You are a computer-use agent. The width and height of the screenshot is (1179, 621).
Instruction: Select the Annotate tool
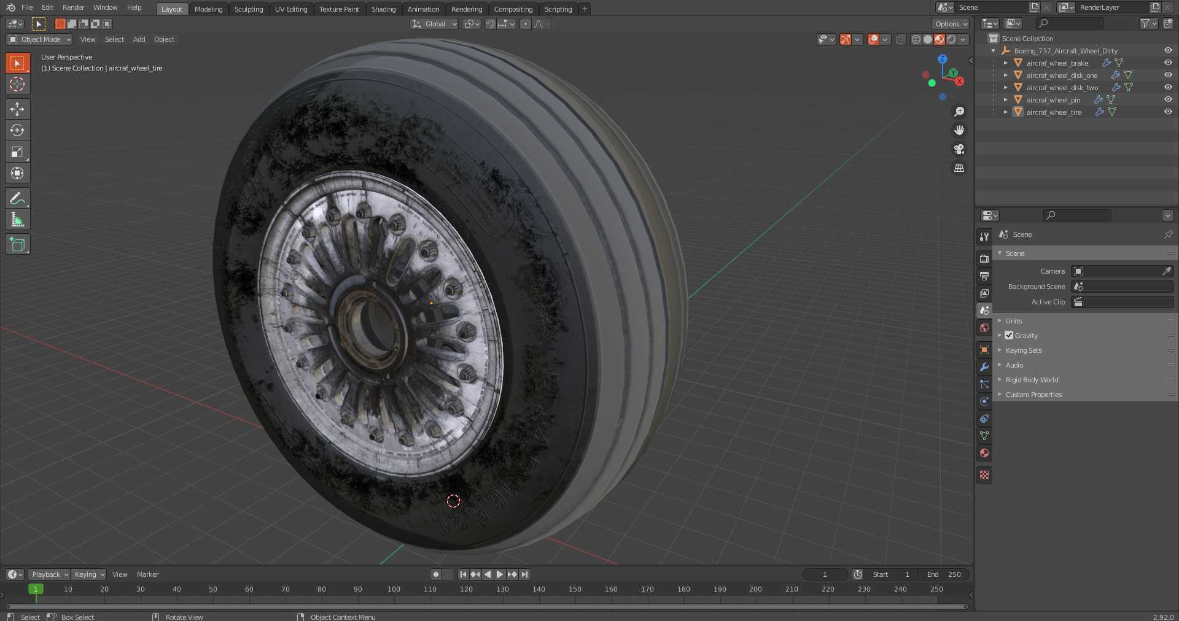pos(17,198)
